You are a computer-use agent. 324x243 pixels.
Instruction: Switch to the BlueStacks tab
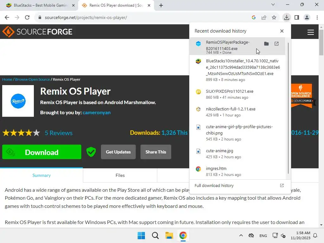(39, 5)
